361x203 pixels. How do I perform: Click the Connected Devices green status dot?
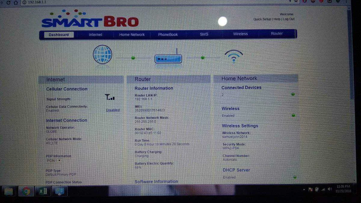pos(293,94)
